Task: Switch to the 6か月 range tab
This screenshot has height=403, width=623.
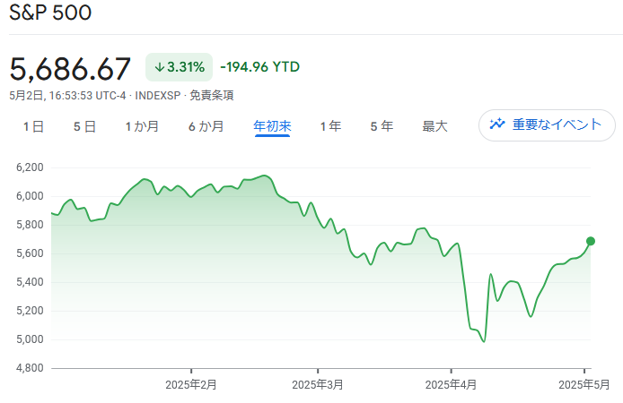Action: (x=206, y=127)
